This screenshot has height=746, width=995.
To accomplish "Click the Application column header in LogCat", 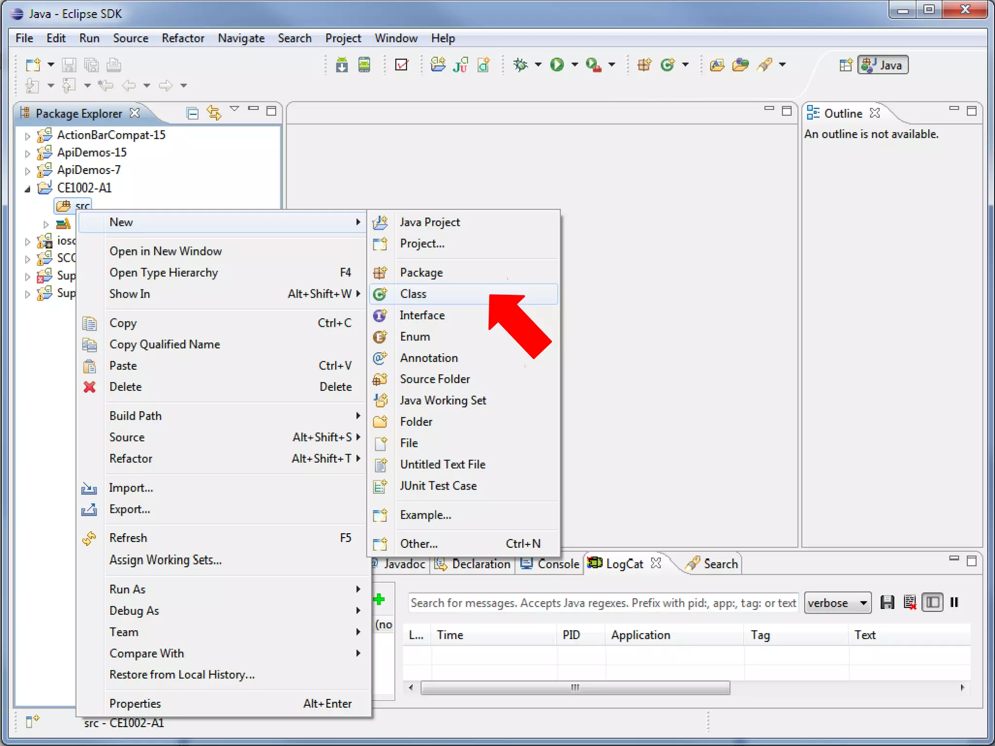I will coord(674,635).
